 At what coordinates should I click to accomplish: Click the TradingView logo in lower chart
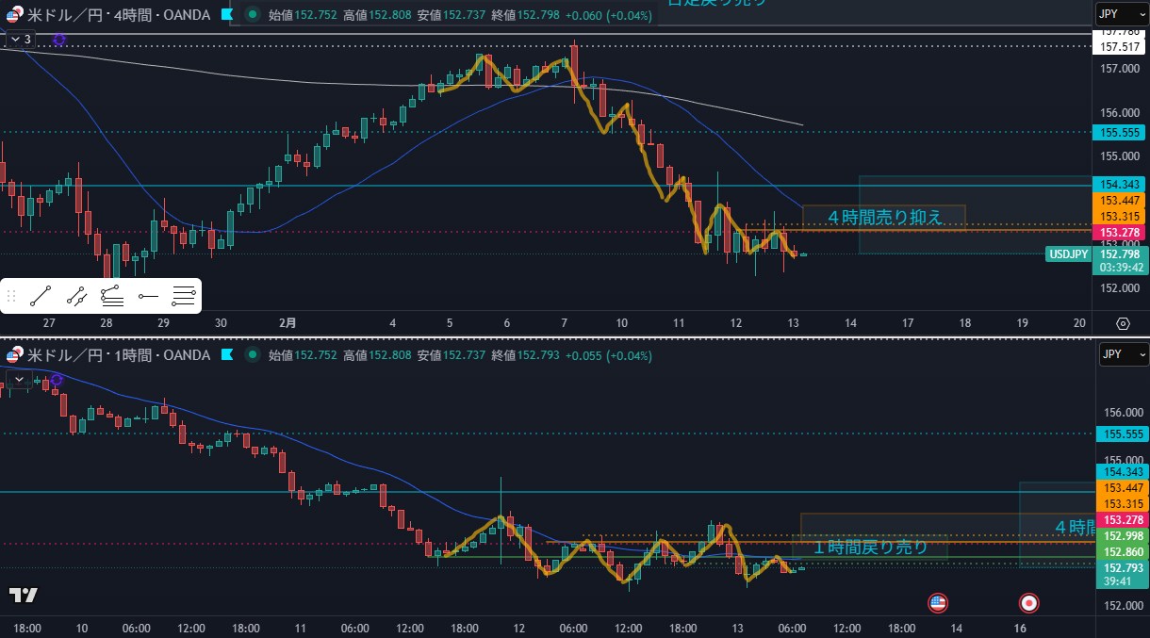click(23, 595)
